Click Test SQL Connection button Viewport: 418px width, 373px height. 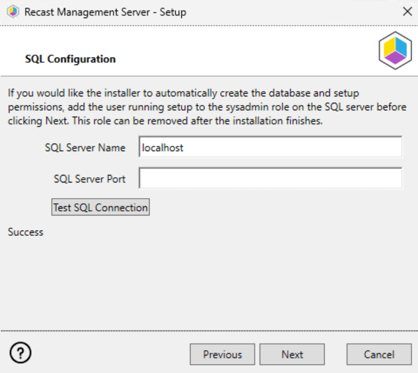[100, 207]
